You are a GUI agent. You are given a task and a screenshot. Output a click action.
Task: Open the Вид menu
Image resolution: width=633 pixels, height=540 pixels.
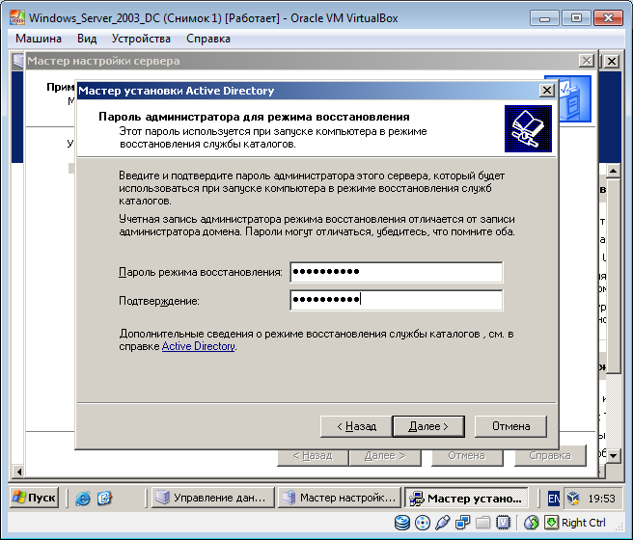tap(87, 39)
